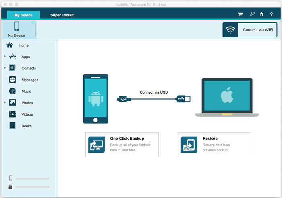This screenshot has width=282, height=198.
Task: Click the Music note icon
Action: pyautogui.click(x=12, y=91)
